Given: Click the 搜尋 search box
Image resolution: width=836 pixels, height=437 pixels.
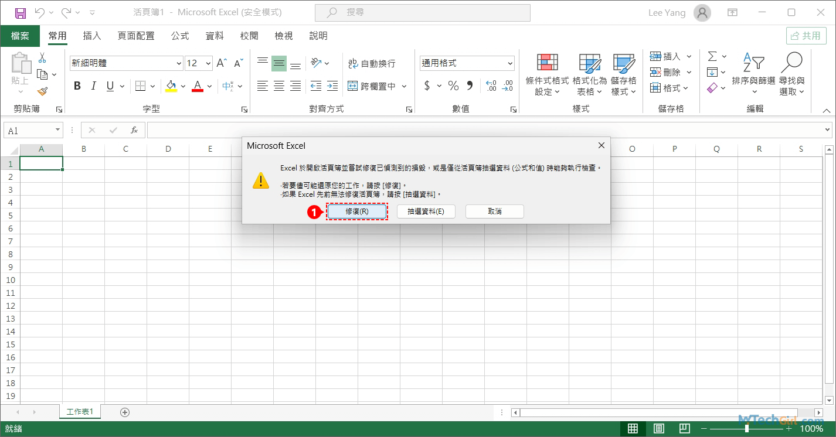Looking at the screenshot, I should [x=422, y=12].
